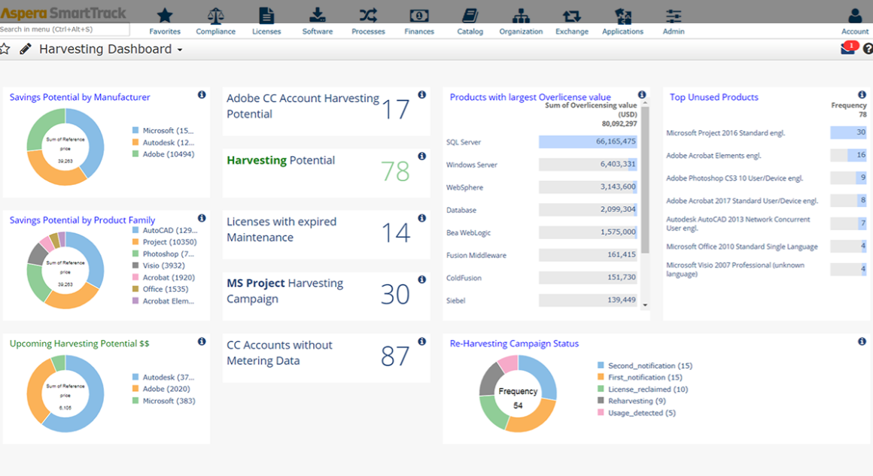Click the CC Accounts number 87
Screen dimensions: 873x476
396,356
